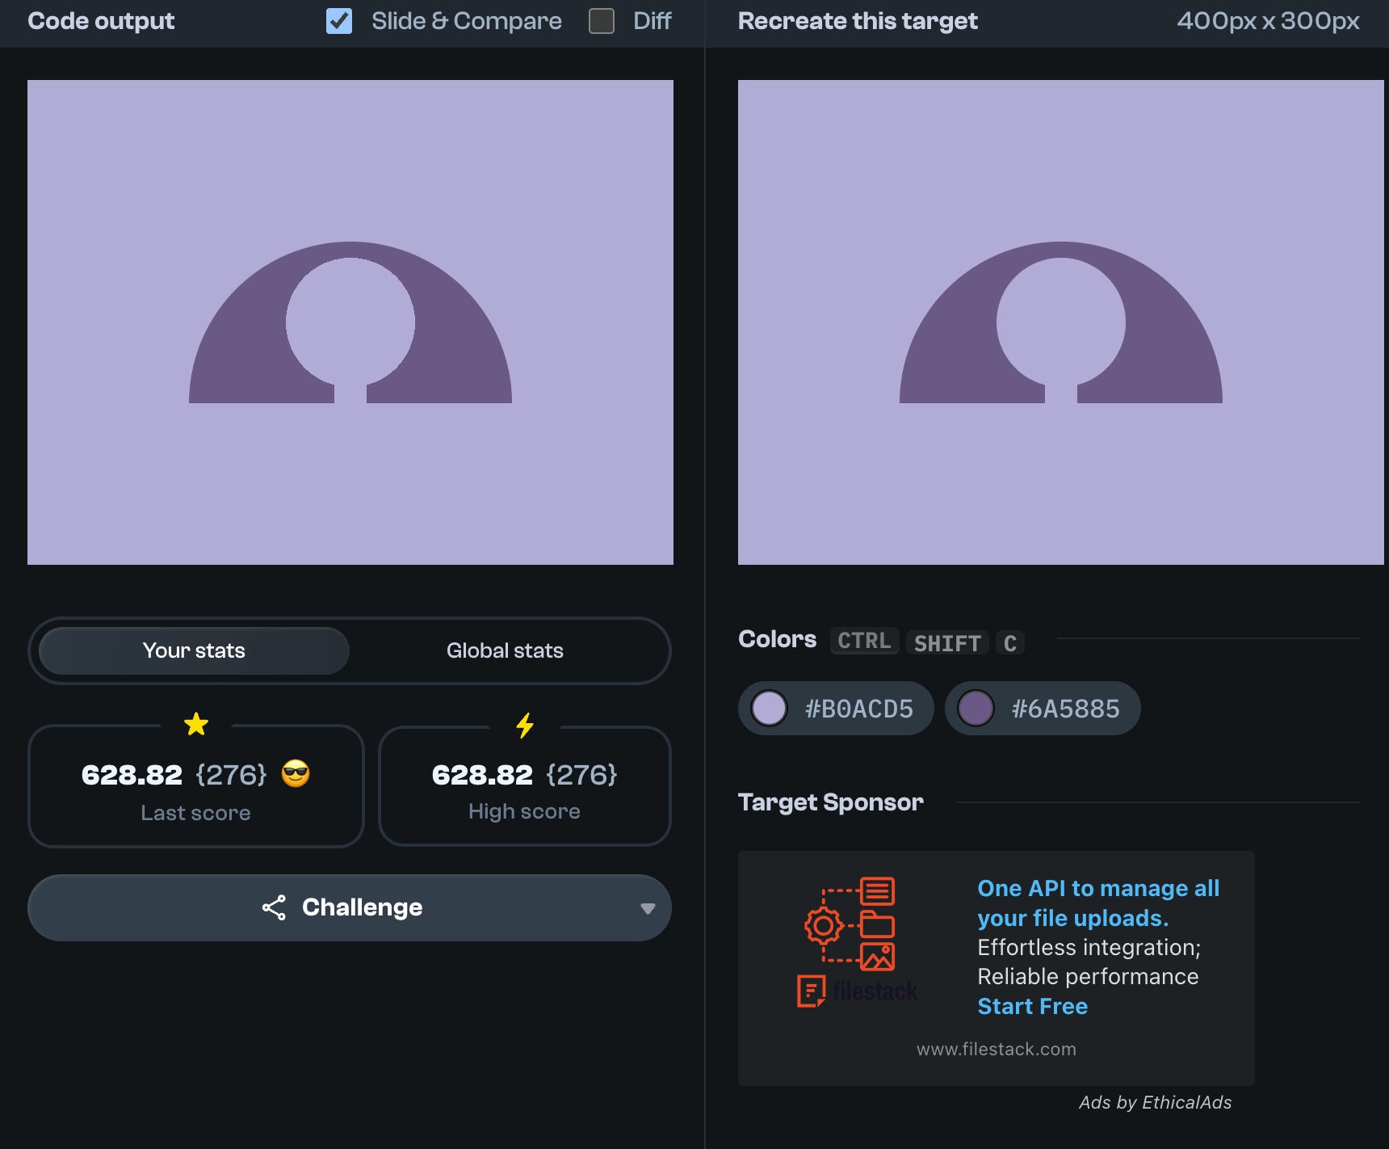
Task: Open the Ads by EthicalAds link
Action: click(1155, 1102)
